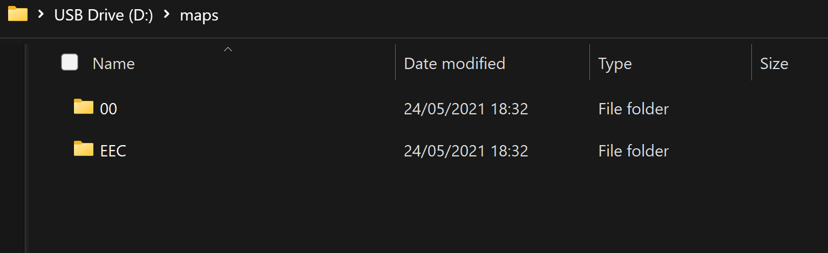
Task: Click the empty address bar area after maps
Action: click(486, 16)
